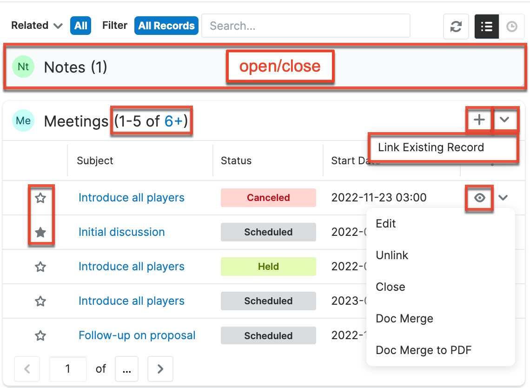Favorite the Follow-up on proposal meeting

pyautogui.click(x=41, y=335)
